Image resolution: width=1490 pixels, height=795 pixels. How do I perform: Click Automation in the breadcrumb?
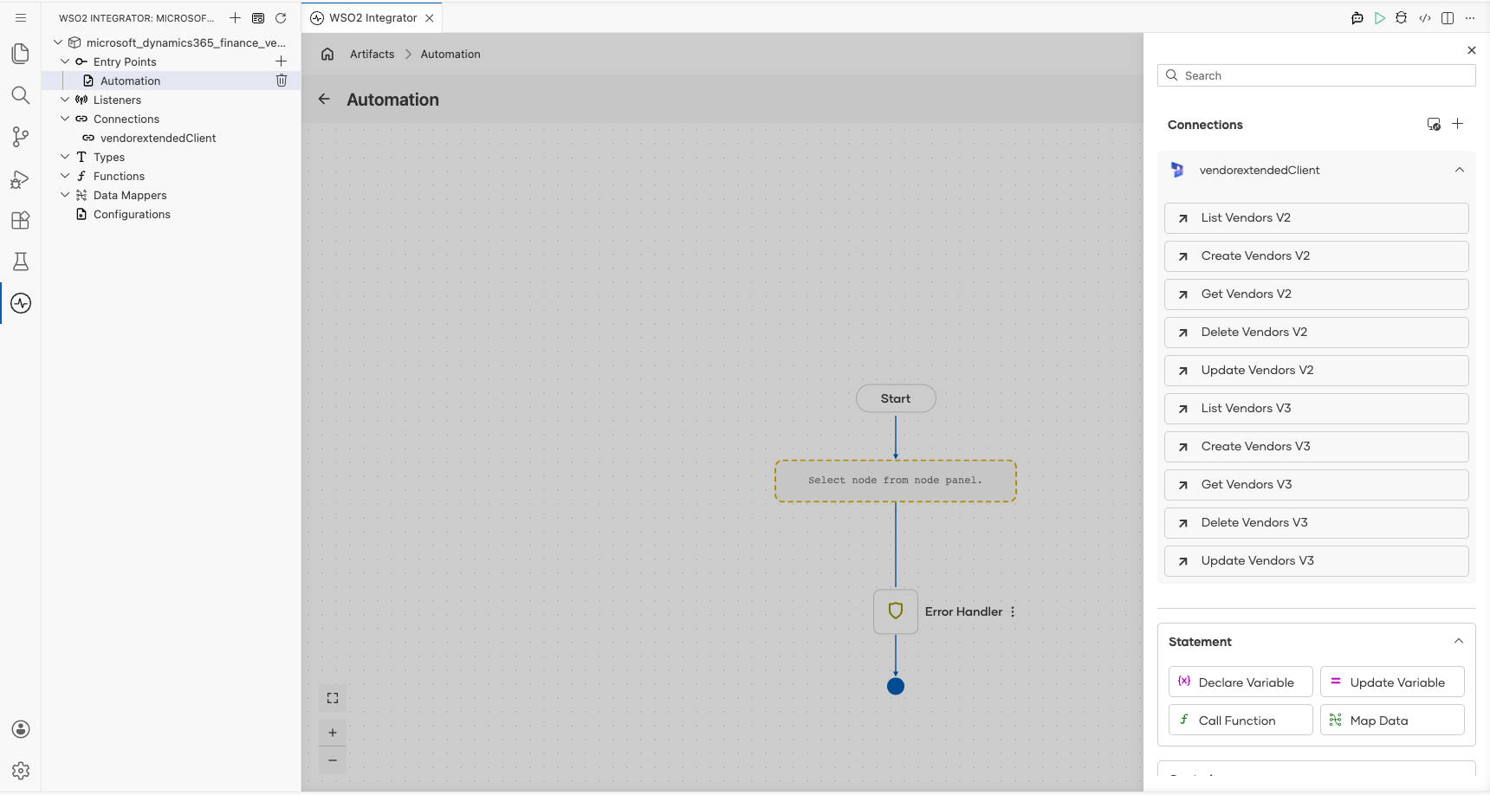[450, 54]
